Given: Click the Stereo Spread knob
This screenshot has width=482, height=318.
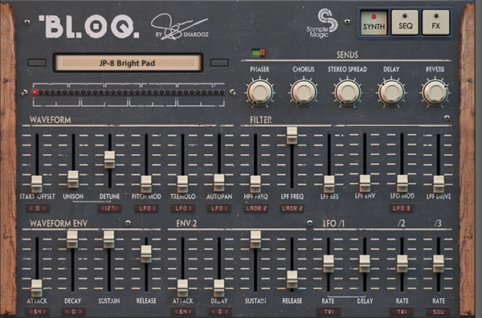Looking at the screenshot, I should pos(347,92).
